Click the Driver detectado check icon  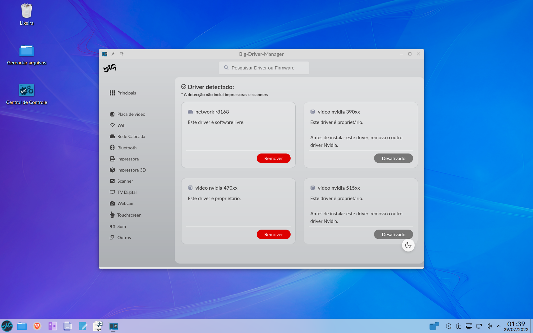pyautogui.click(x=184, y=87)
